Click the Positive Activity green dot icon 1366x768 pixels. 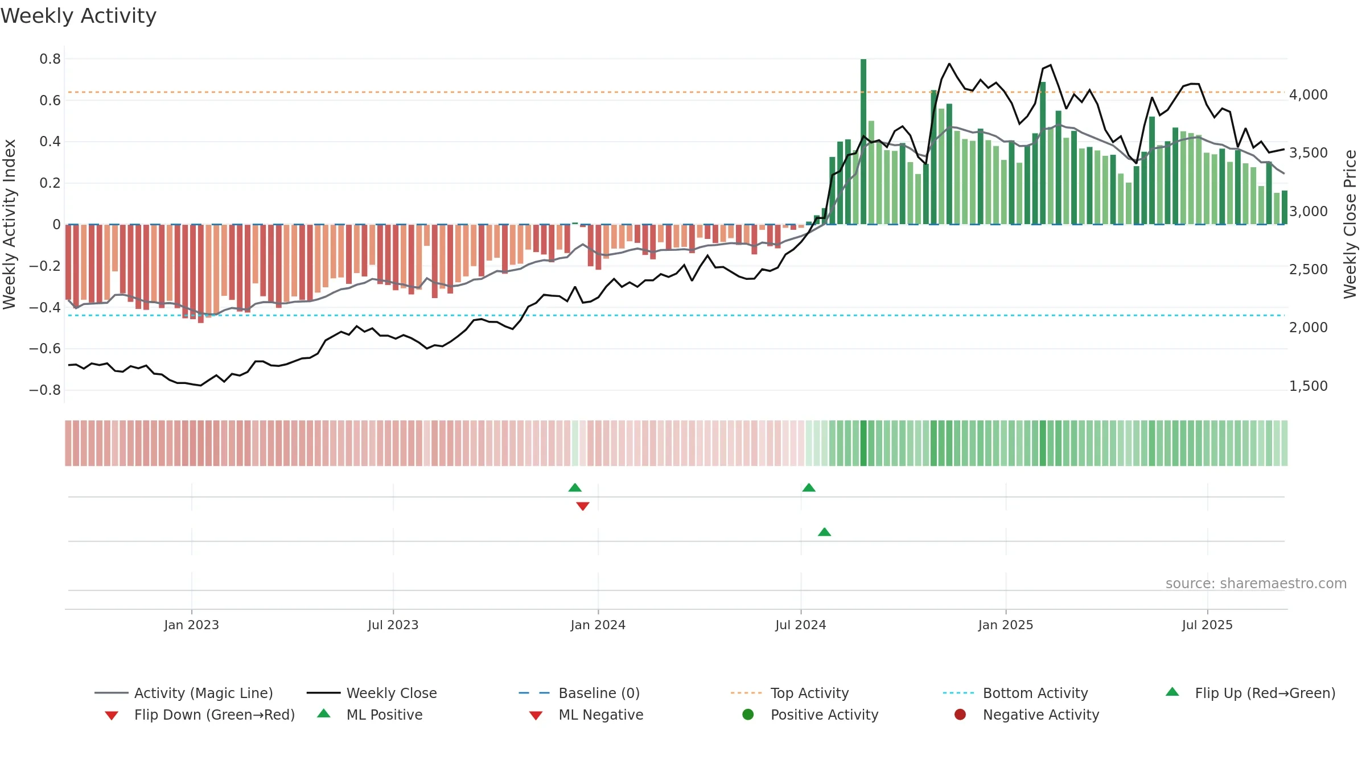(748, 714)
